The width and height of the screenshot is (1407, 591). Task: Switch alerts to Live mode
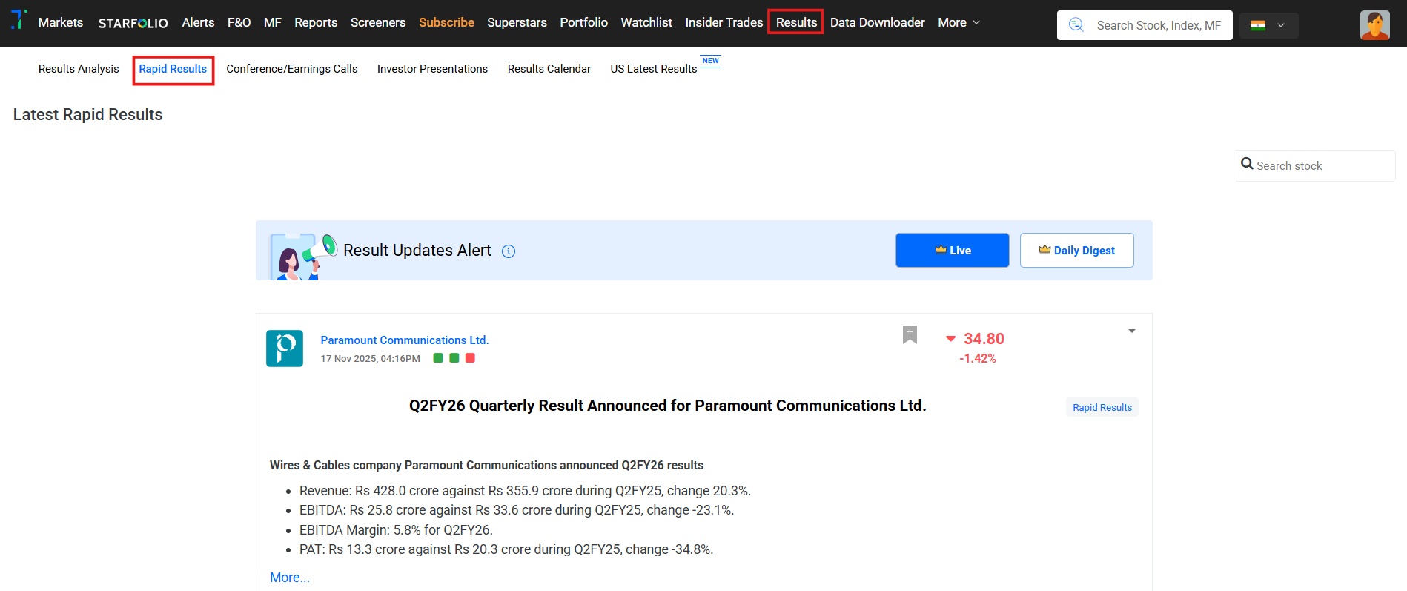[952, 251]
